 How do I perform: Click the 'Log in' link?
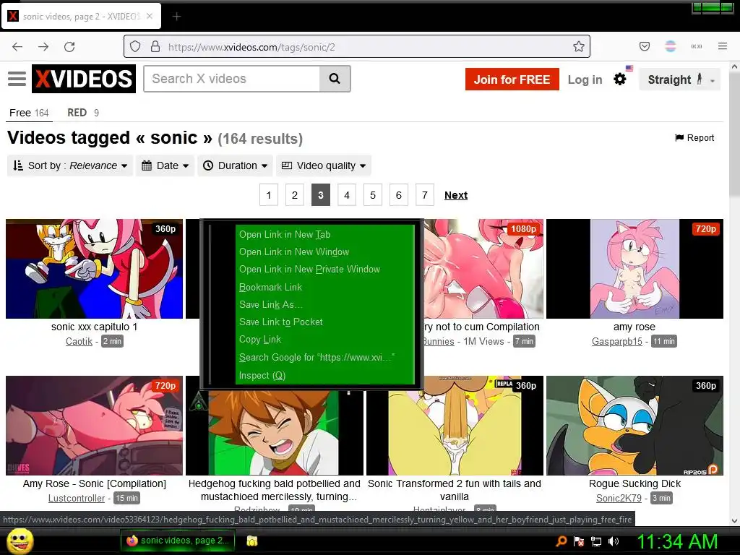click(585, 79)
